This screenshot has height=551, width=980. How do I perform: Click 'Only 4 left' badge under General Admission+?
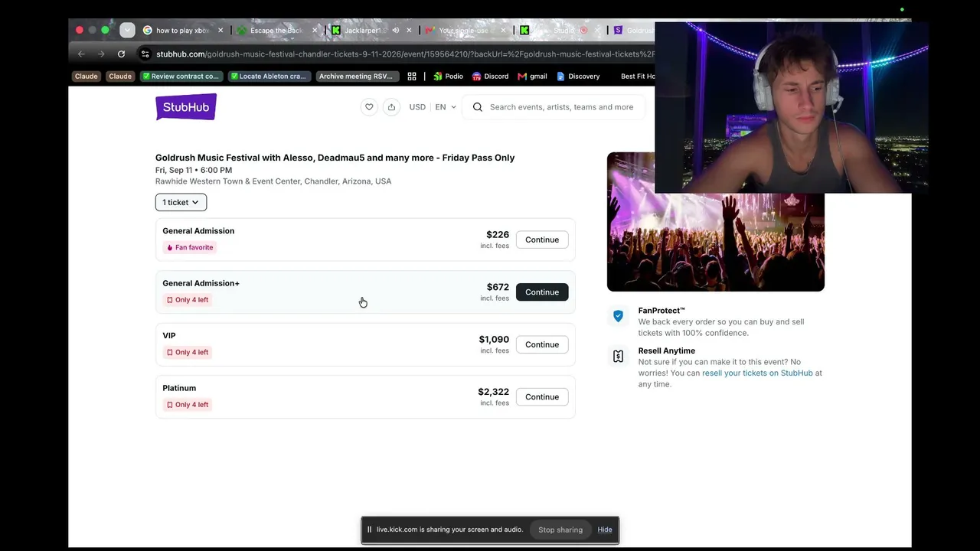(187, 300)
